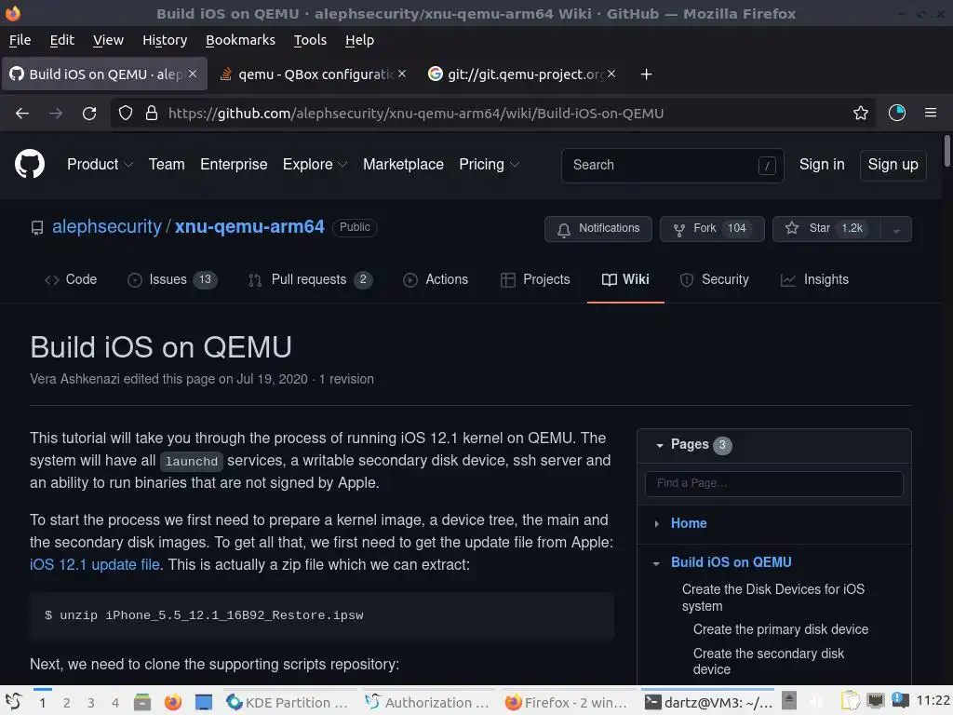Expand the Product dropdown in GitHub header

100,165
